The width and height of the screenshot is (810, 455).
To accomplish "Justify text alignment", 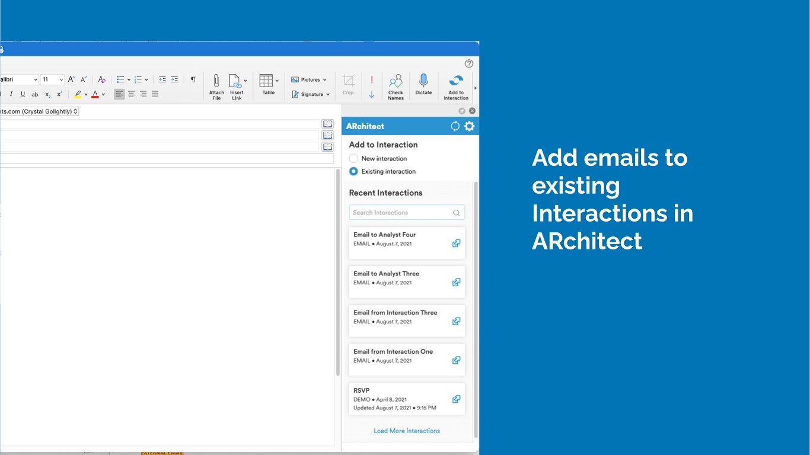I will pos(155,94).
